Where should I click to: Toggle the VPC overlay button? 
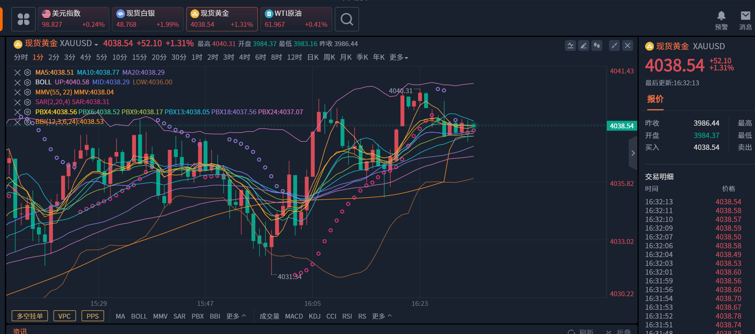tap(65, 316)
